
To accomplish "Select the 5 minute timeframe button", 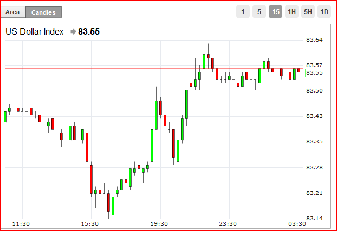I will tap(259, 11).
